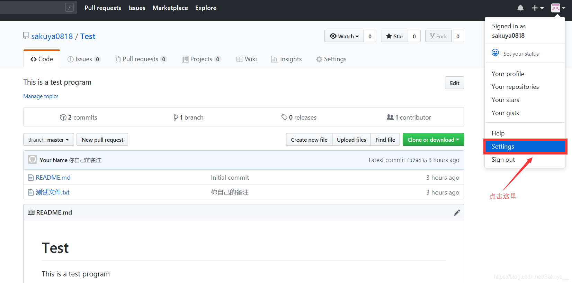Select Your repositories in user menu
The height and width of the screenshot is (283, 572).
(x=525, y=87)
